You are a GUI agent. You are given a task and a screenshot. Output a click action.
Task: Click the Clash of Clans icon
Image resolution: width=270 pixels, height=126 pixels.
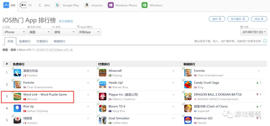(188, 108)
